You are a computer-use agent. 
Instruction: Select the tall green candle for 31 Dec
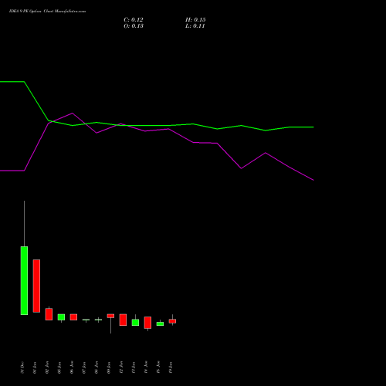24,280
